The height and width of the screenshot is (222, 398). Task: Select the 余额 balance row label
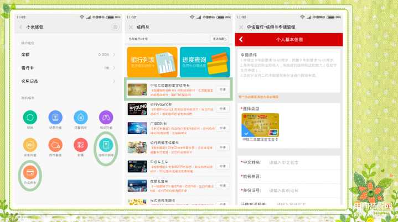click(x=25, y=55)
